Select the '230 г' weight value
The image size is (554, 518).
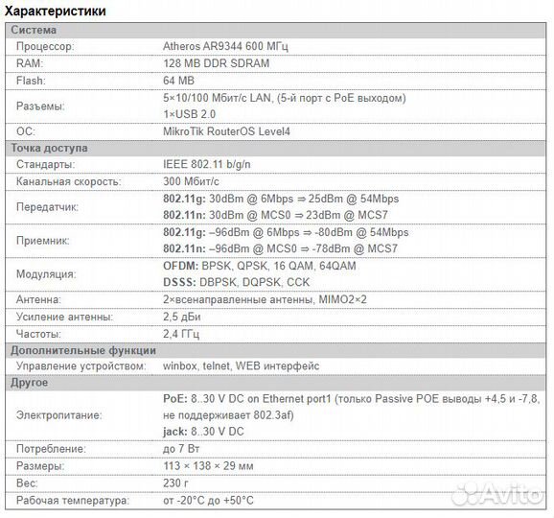pos(175,483)
